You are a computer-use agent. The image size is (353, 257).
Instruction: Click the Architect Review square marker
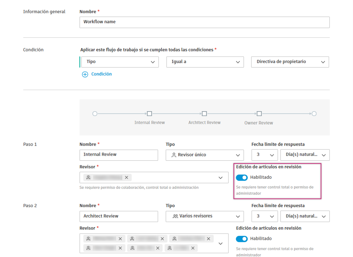(x=204, y=114)
